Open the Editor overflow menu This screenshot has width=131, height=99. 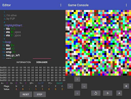(61, 5)
